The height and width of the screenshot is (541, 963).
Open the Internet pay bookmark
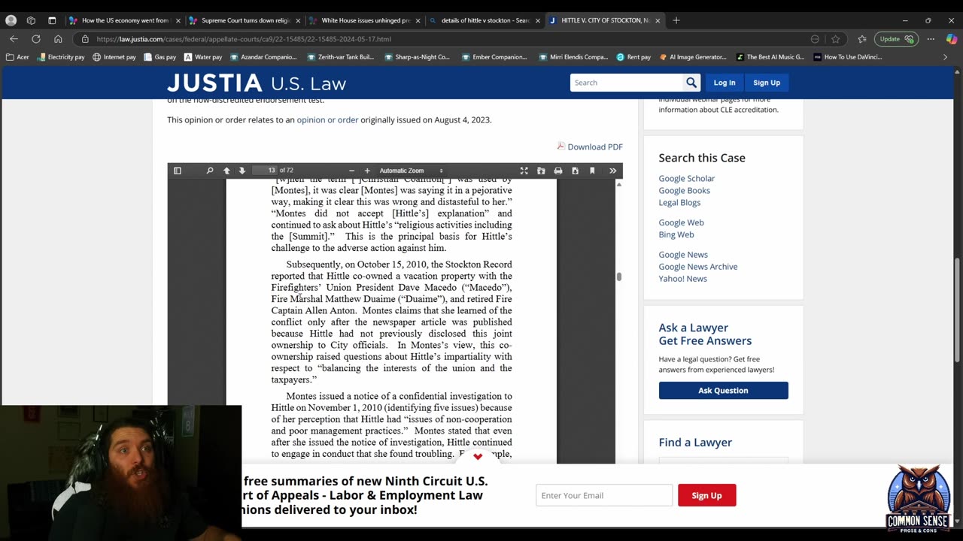click(x=114, y=57)
